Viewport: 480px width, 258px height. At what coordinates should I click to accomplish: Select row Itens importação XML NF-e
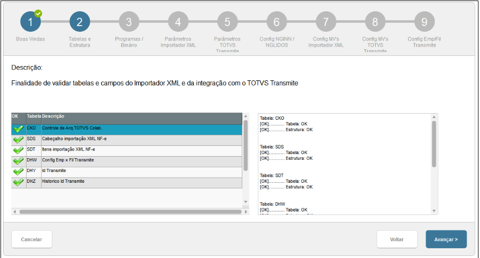(x=127, y=151)
